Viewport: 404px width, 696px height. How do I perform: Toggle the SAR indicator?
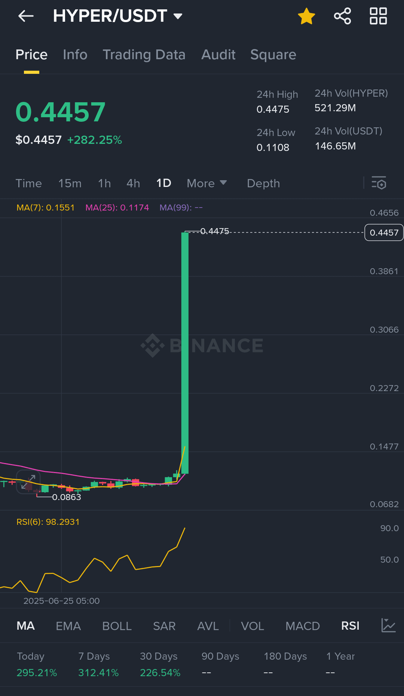coord(164,626)
